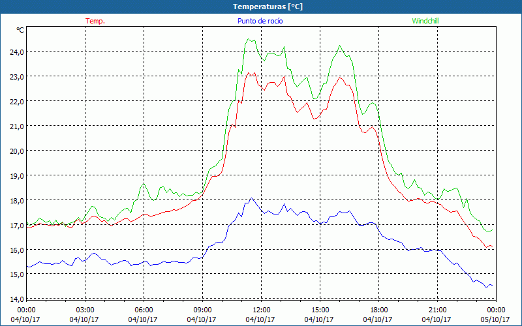The width and height of the screenshot is (522, 326).
Task: Select the red 'Temp.' legend label
Action: (x=95, y=21)
